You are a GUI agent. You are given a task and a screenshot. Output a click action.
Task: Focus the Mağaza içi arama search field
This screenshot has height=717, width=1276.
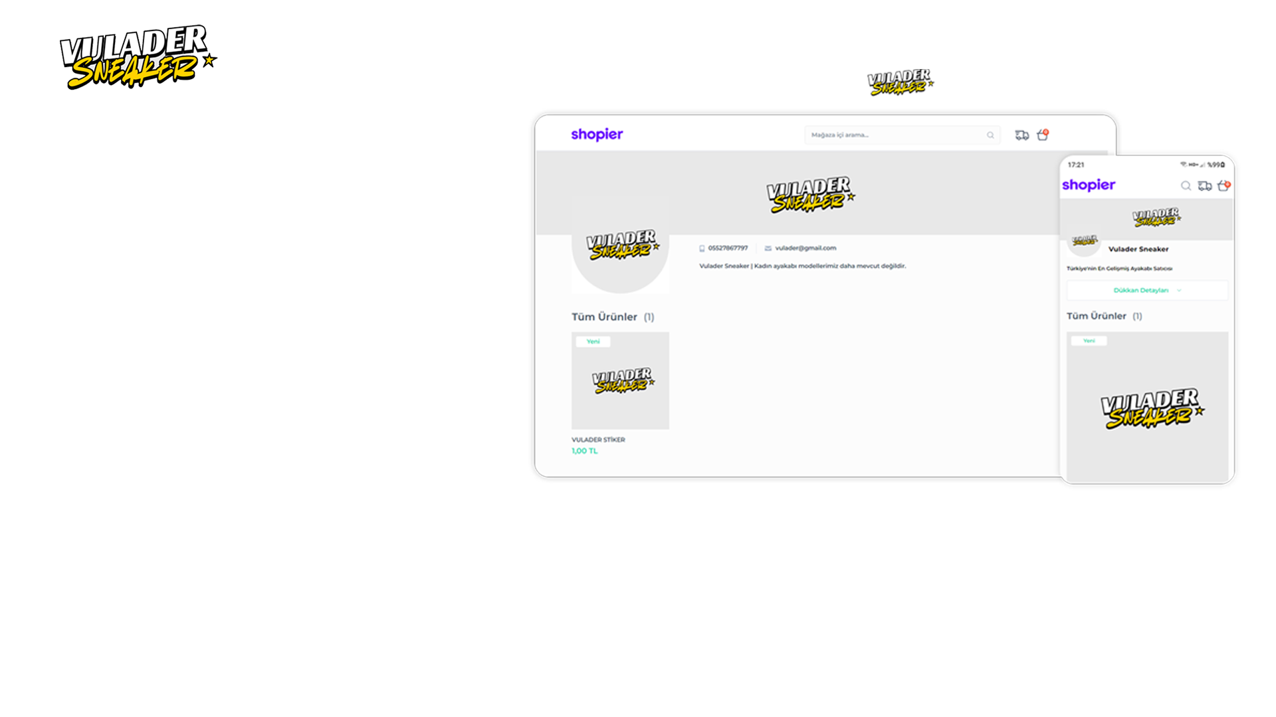coord(902,135)
